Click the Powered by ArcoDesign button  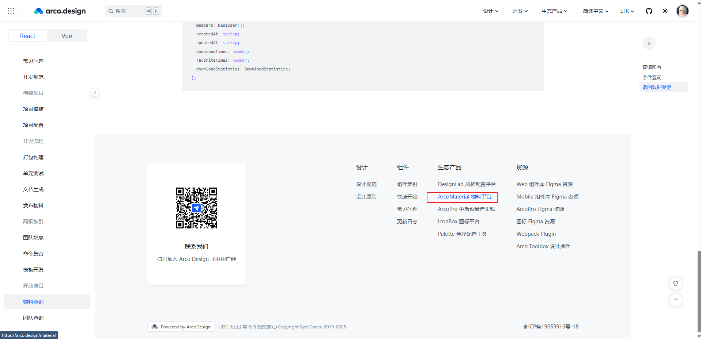[x=181, y=327]
